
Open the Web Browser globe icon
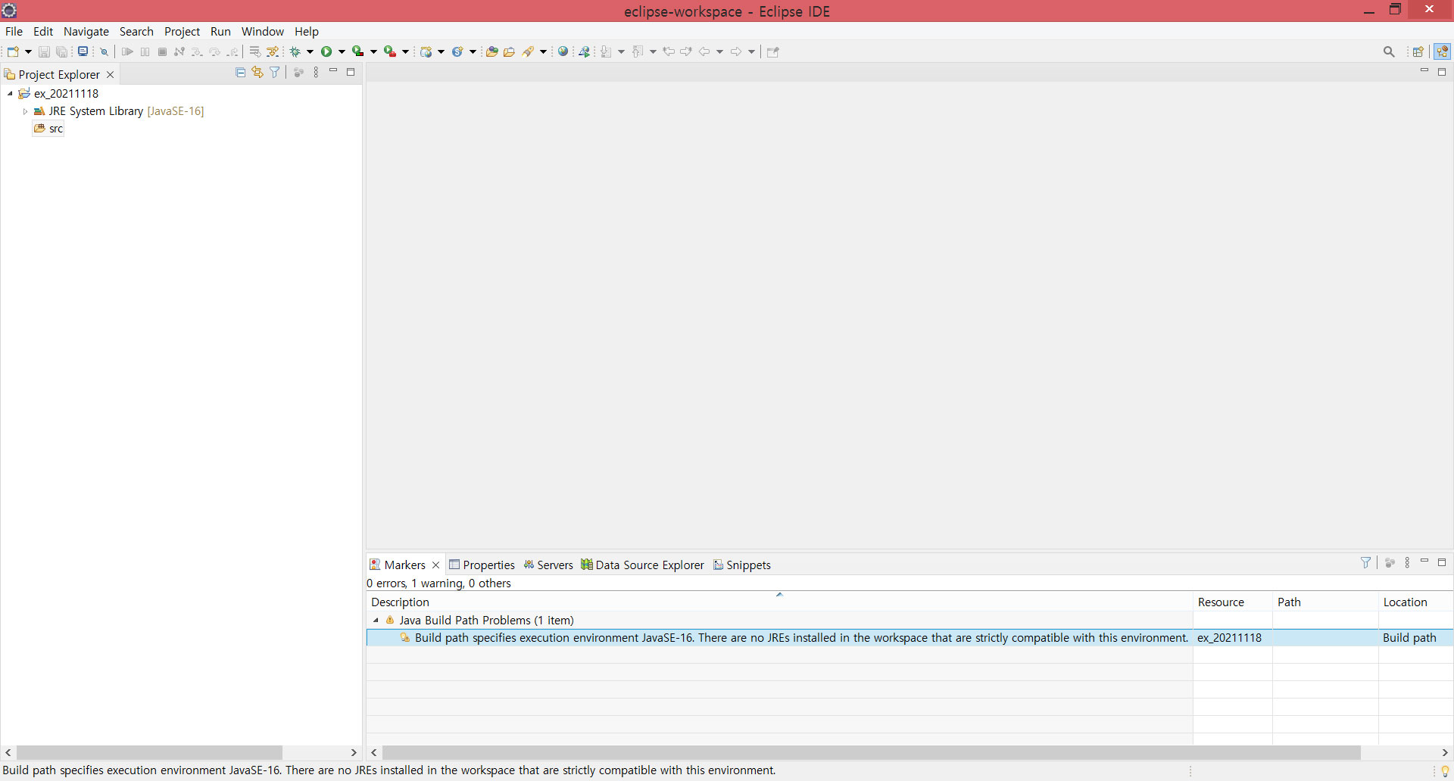pyautogui.click(x=563, y=51)
